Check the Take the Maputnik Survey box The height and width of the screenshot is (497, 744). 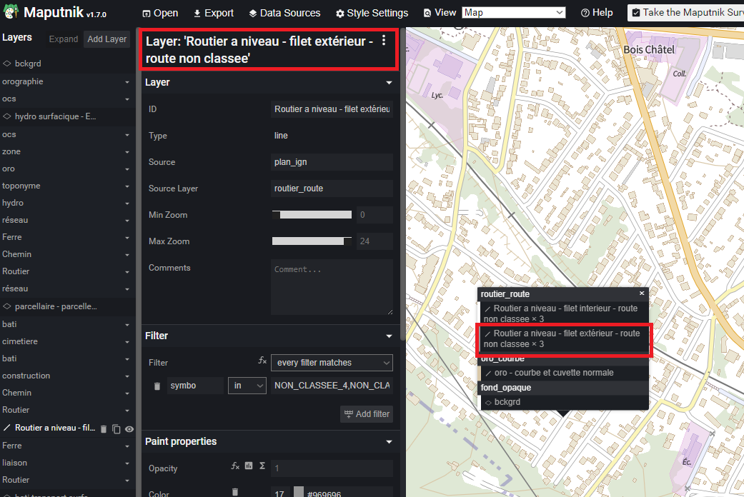(636, 13)
